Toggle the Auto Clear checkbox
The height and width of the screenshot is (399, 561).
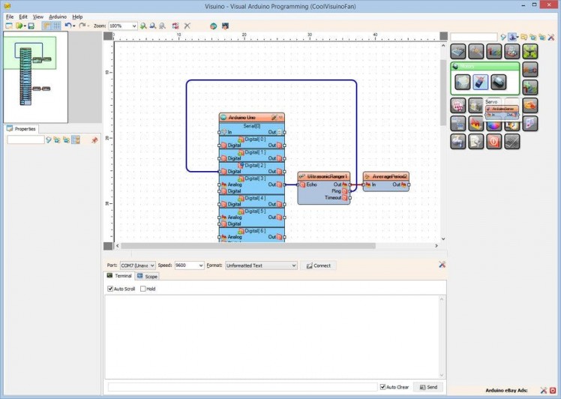pos(383,387)
